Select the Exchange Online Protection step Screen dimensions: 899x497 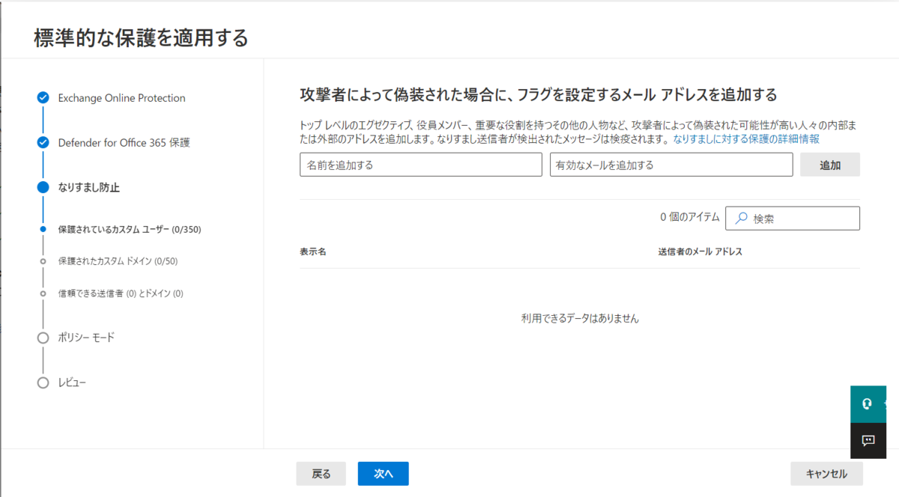121,98
